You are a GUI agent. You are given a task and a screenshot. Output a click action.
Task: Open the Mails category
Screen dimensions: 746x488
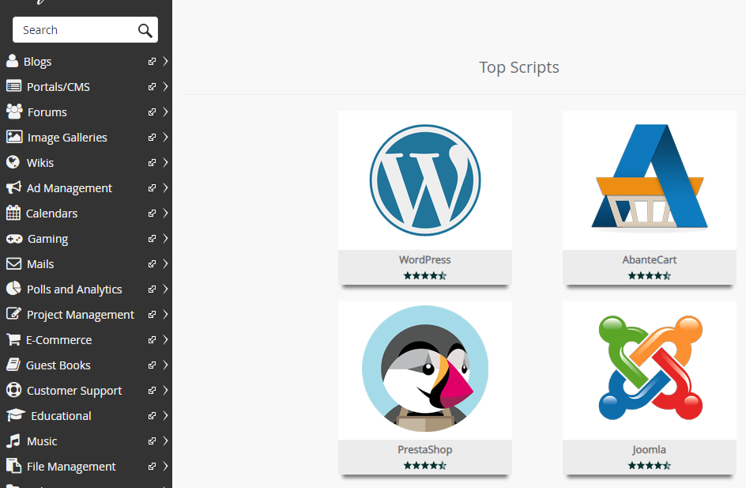40,263
